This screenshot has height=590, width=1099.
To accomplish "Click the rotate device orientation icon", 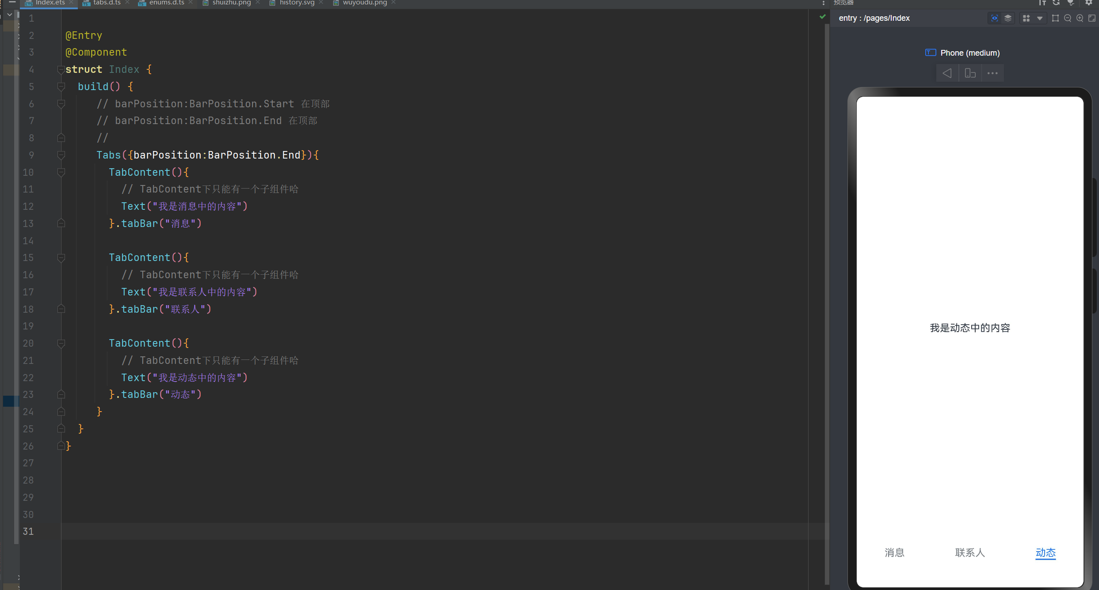I will [970, 73].
